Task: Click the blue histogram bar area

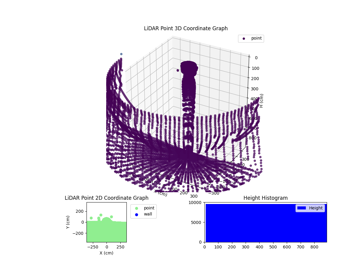Action: [266, 223]
